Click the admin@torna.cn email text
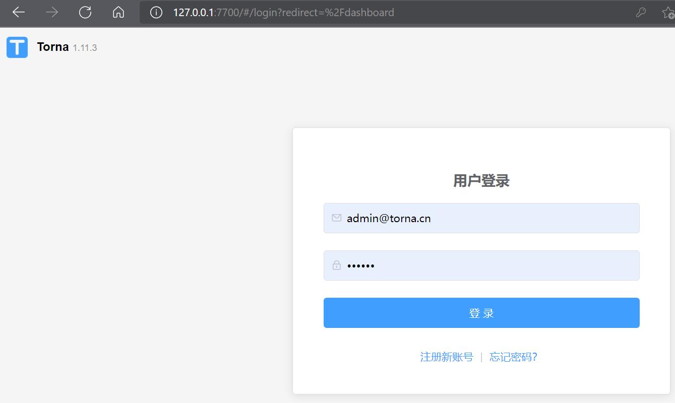The height and width of the screenshot is (403, 675). (x=389, y=218)
